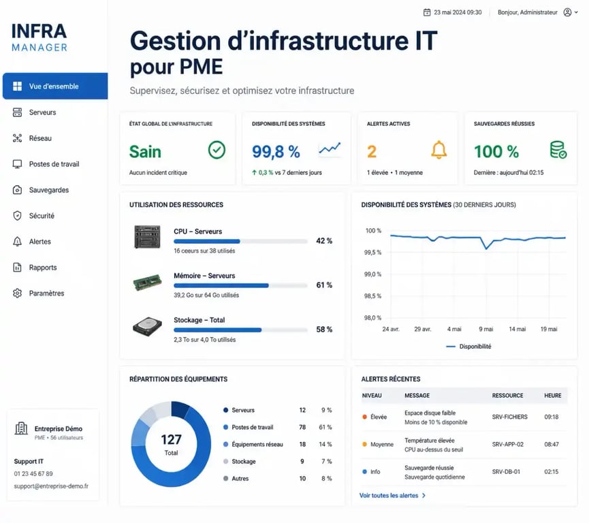Click the Vue d'ensemble grid icon
Screen dimensions: 589x523
[17, 86]
